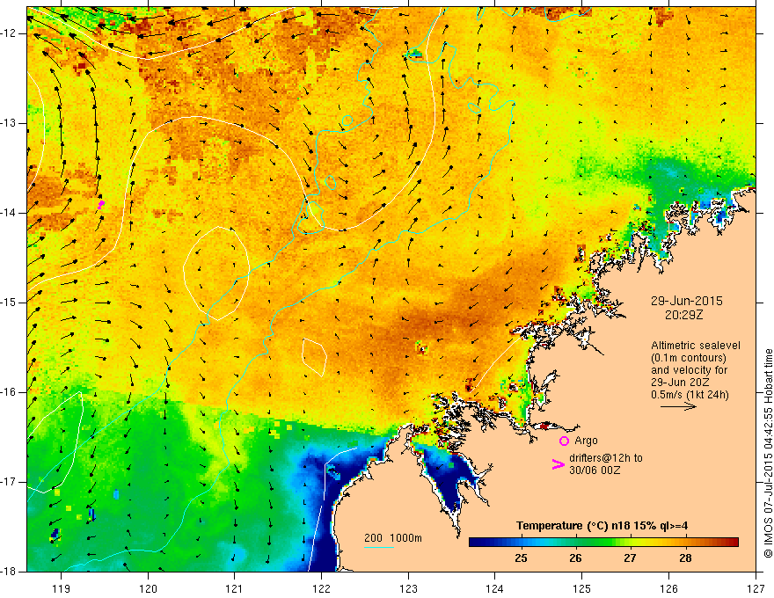Click the '-18' latitude axis label

[10, 572]
